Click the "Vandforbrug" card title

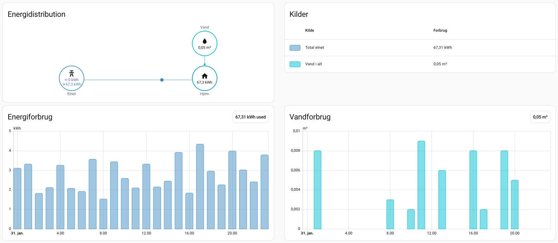pos(310,117)
